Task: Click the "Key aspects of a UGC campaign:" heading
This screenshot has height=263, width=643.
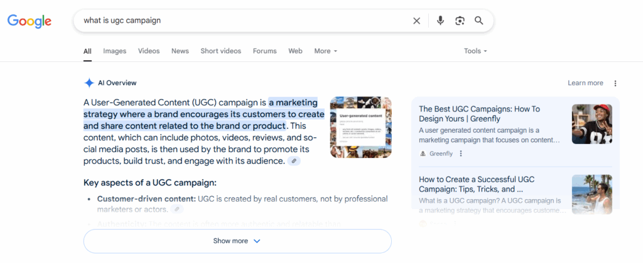Action: click(150, 183)
